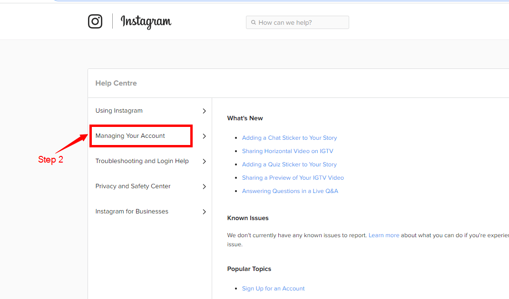Expand the chevron next to Using Instagram
This screenshot has width=509, height=299.
pos(204,111)
